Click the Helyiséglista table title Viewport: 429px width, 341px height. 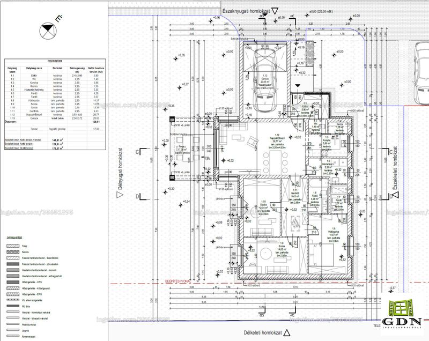55,61
